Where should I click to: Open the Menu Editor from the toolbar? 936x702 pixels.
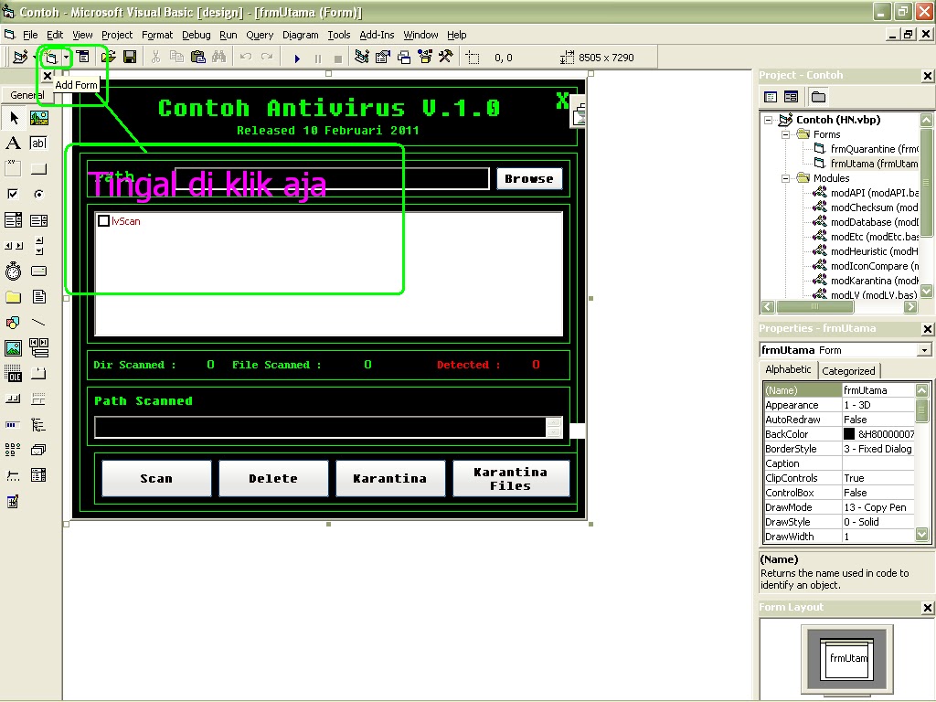point(83,58)
